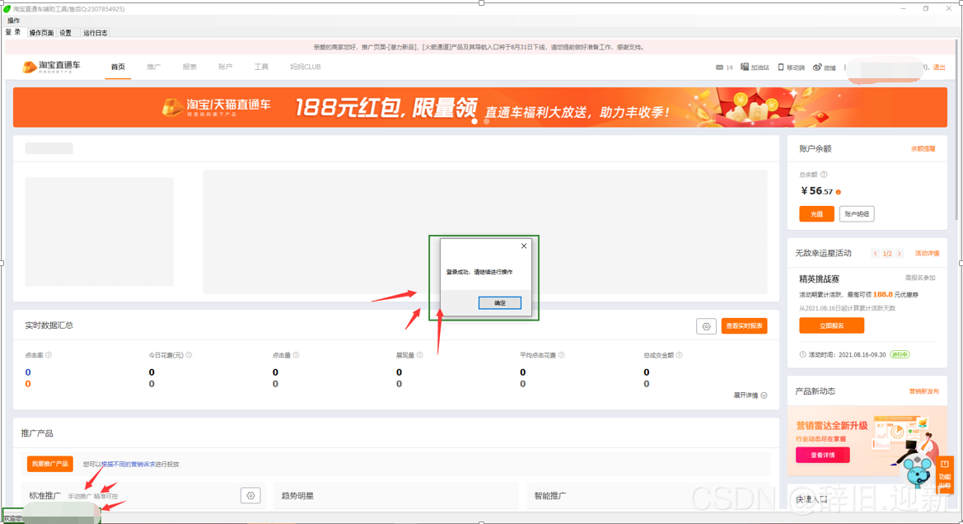The image size is (963, 524).
Task: Click the 退出 logout link
Action: click(939, 68)
